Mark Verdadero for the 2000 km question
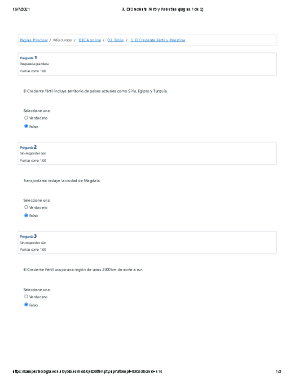Viewport: 294px width, 381px height. coord(26,297)
